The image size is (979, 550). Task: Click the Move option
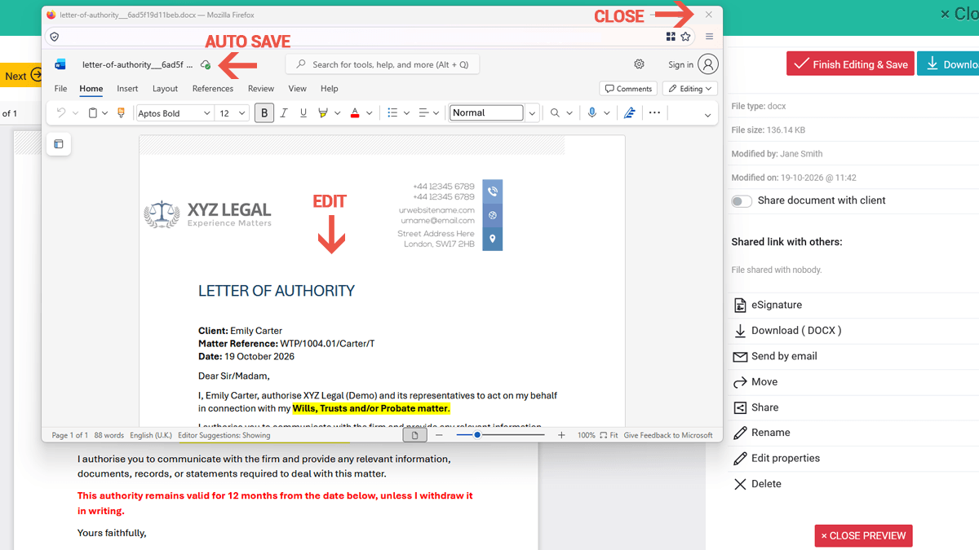(x=755, y=382)
